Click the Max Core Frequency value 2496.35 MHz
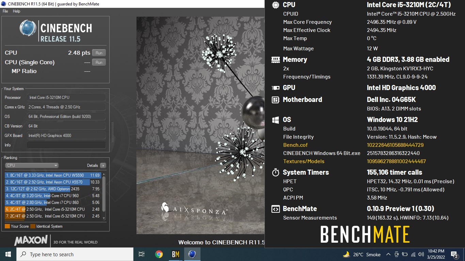The image size is (465, 261). (x=391, y=22)
